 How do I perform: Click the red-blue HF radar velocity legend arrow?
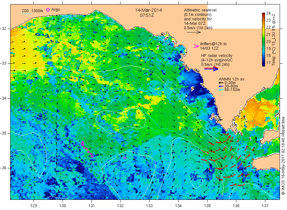211,69
